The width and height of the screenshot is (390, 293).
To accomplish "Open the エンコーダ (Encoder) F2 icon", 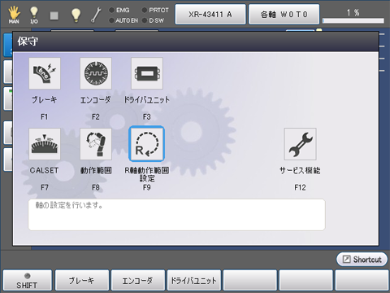I will point(96,73).
